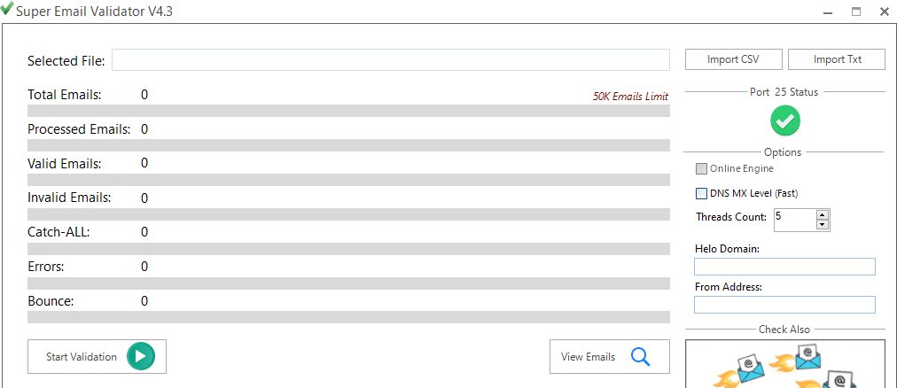Increase Threads Count with up arrow

click(x=823, y=213)
